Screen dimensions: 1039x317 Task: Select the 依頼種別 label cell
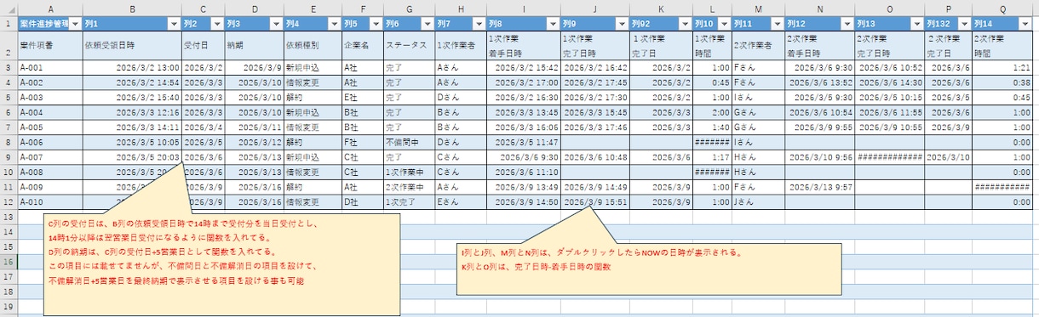pyautogui.click(x=312, y=45)
